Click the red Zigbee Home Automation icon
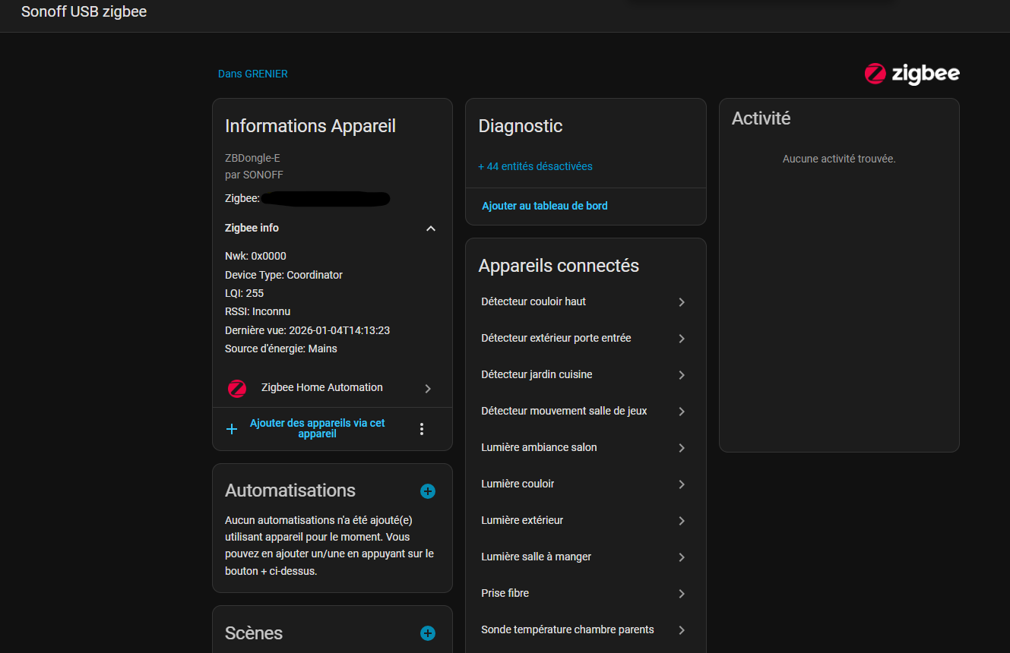This screenshot has width=1010, height=653. [x=237, y=388]
